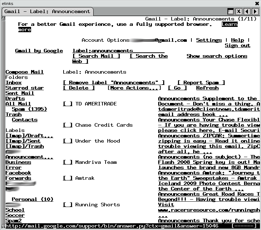This screenshot has width=261, height=230.
Task: Tick the Chase Credit Cards checkbox
Action: pos(67,125)
